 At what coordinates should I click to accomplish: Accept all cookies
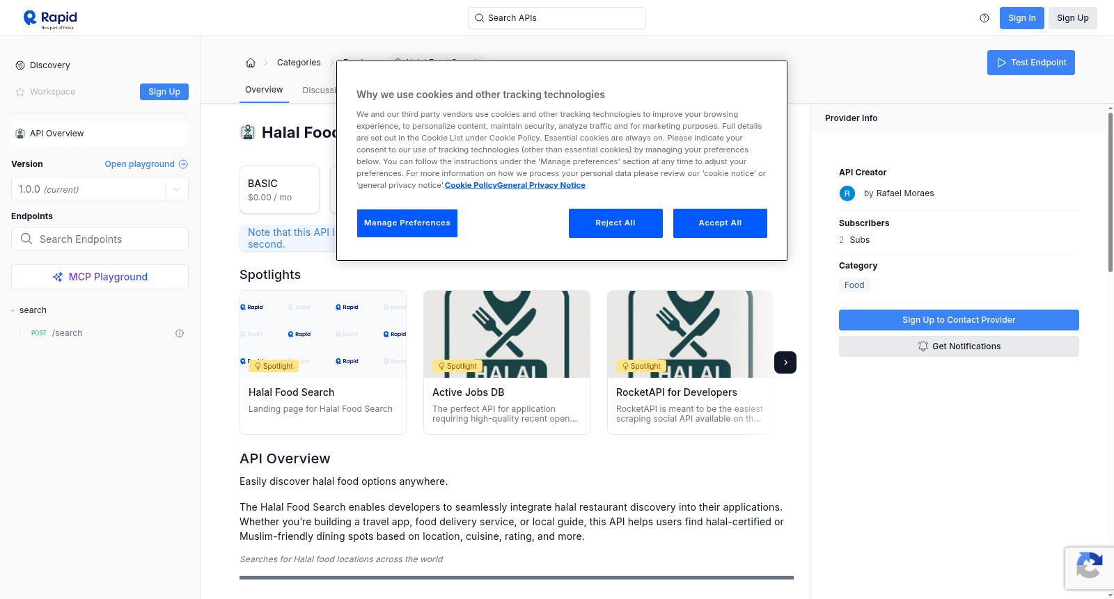point(720,223)
